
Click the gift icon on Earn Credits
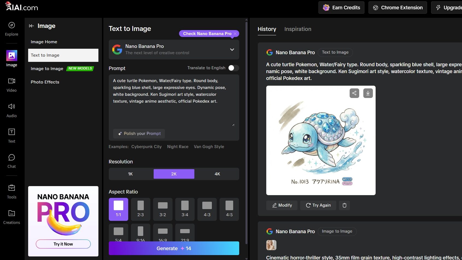(x=326, y=8)
